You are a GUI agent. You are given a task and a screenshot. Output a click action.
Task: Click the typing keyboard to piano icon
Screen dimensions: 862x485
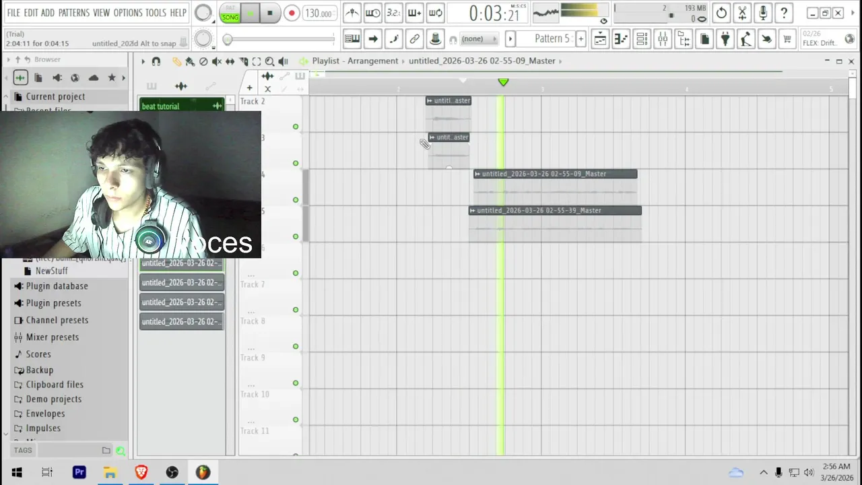(352, 39)
